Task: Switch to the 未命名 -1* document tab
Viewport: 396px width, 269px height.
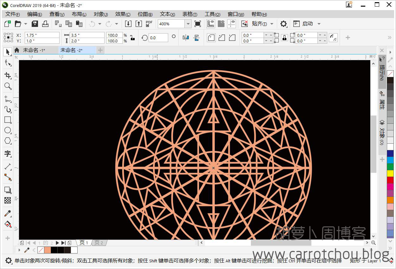Action: pos(34,50)
